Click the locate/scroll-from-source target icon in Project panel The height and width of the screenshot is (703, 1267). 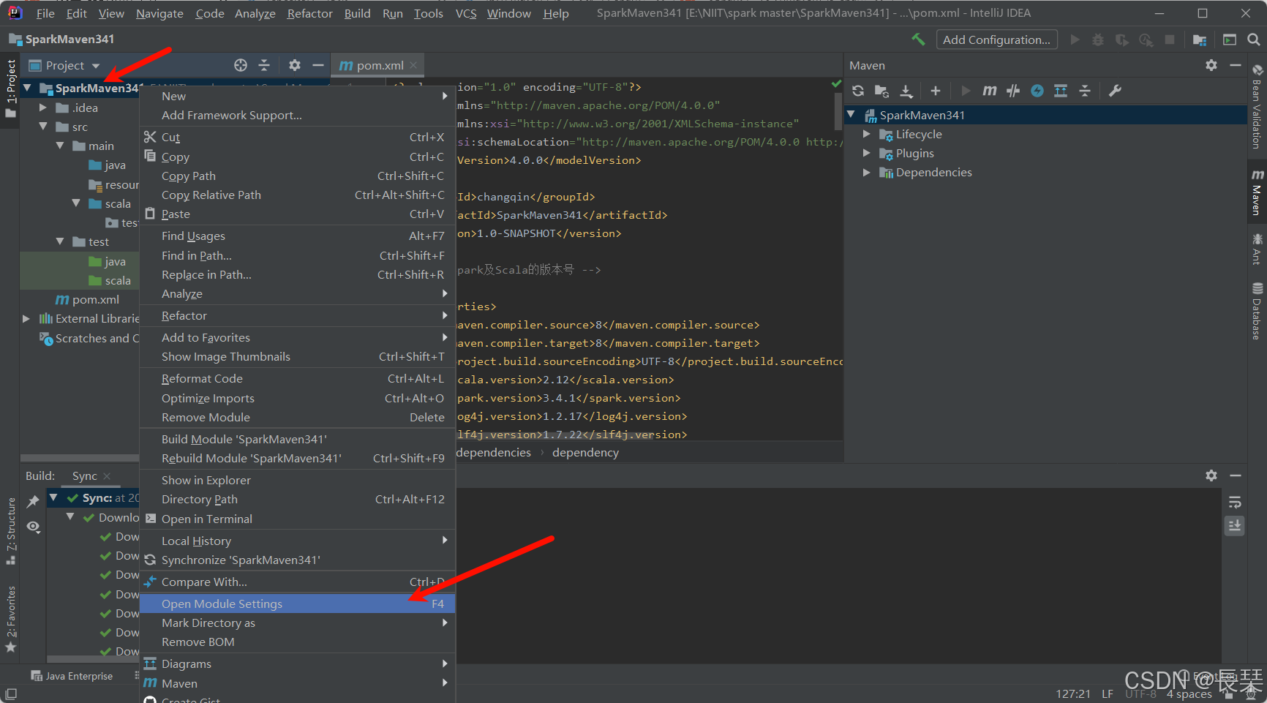click(x=241, y=65)
